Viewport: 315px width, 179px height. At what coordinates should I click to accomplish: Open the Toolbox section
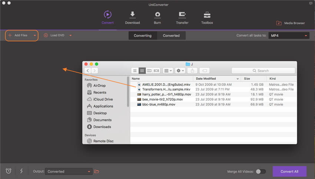207,15
